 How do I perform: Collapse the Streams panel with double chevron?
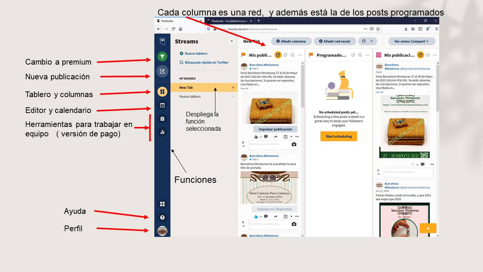(232, 41)
